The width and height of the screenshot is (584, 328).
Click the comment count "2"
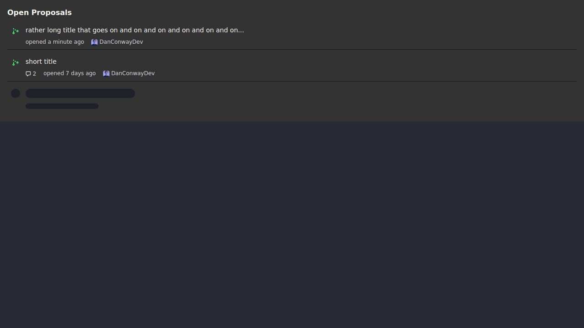[x=34, y=74]
